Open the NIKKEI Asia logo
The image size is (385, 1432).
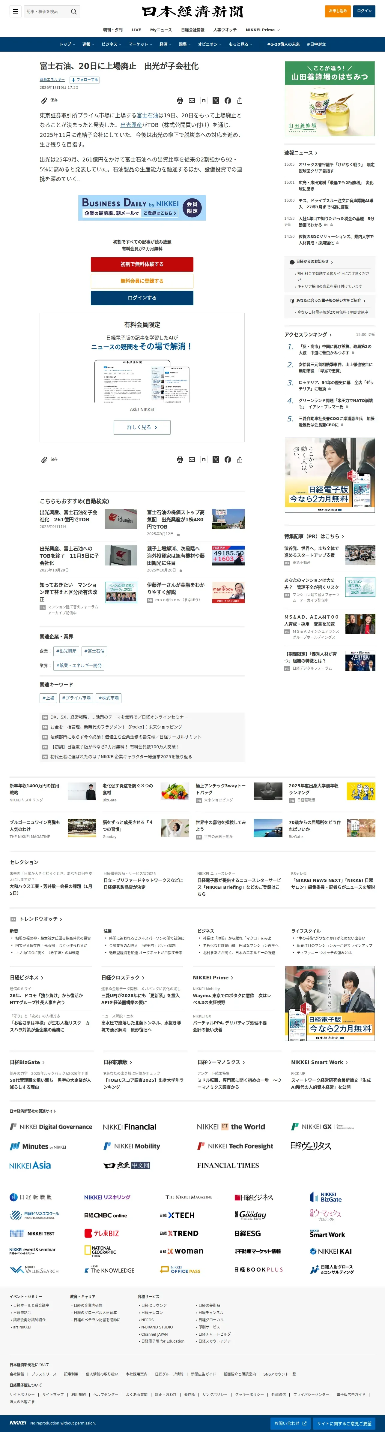(x=30, y=1165)
